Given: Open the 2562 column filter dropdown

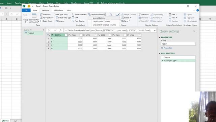Looking at the screenshot, I should coord(139,35).
